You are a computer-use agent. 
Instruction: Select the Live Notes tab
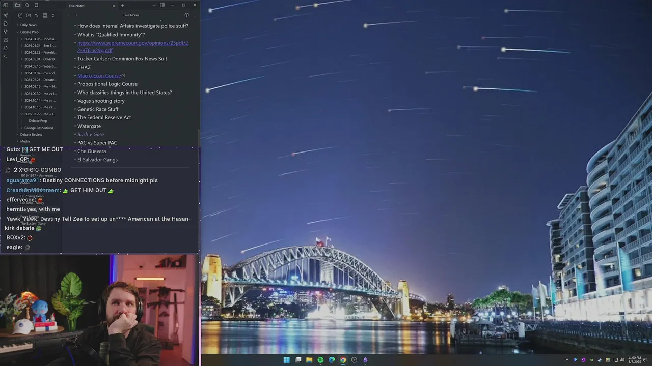coord(92,6)
